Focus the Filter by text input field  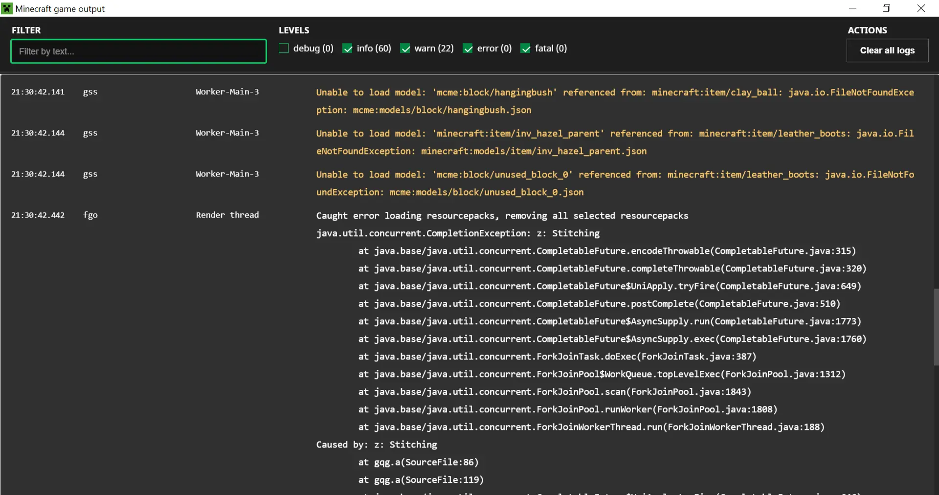pyautogui.click(x=139, y=51)
